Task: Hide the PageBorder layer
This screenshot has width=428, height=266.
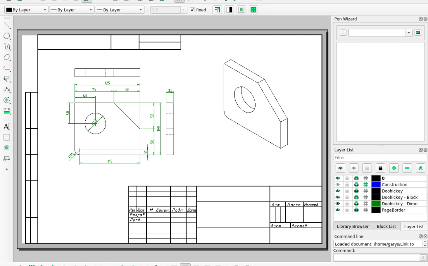Action: [338, 210]
